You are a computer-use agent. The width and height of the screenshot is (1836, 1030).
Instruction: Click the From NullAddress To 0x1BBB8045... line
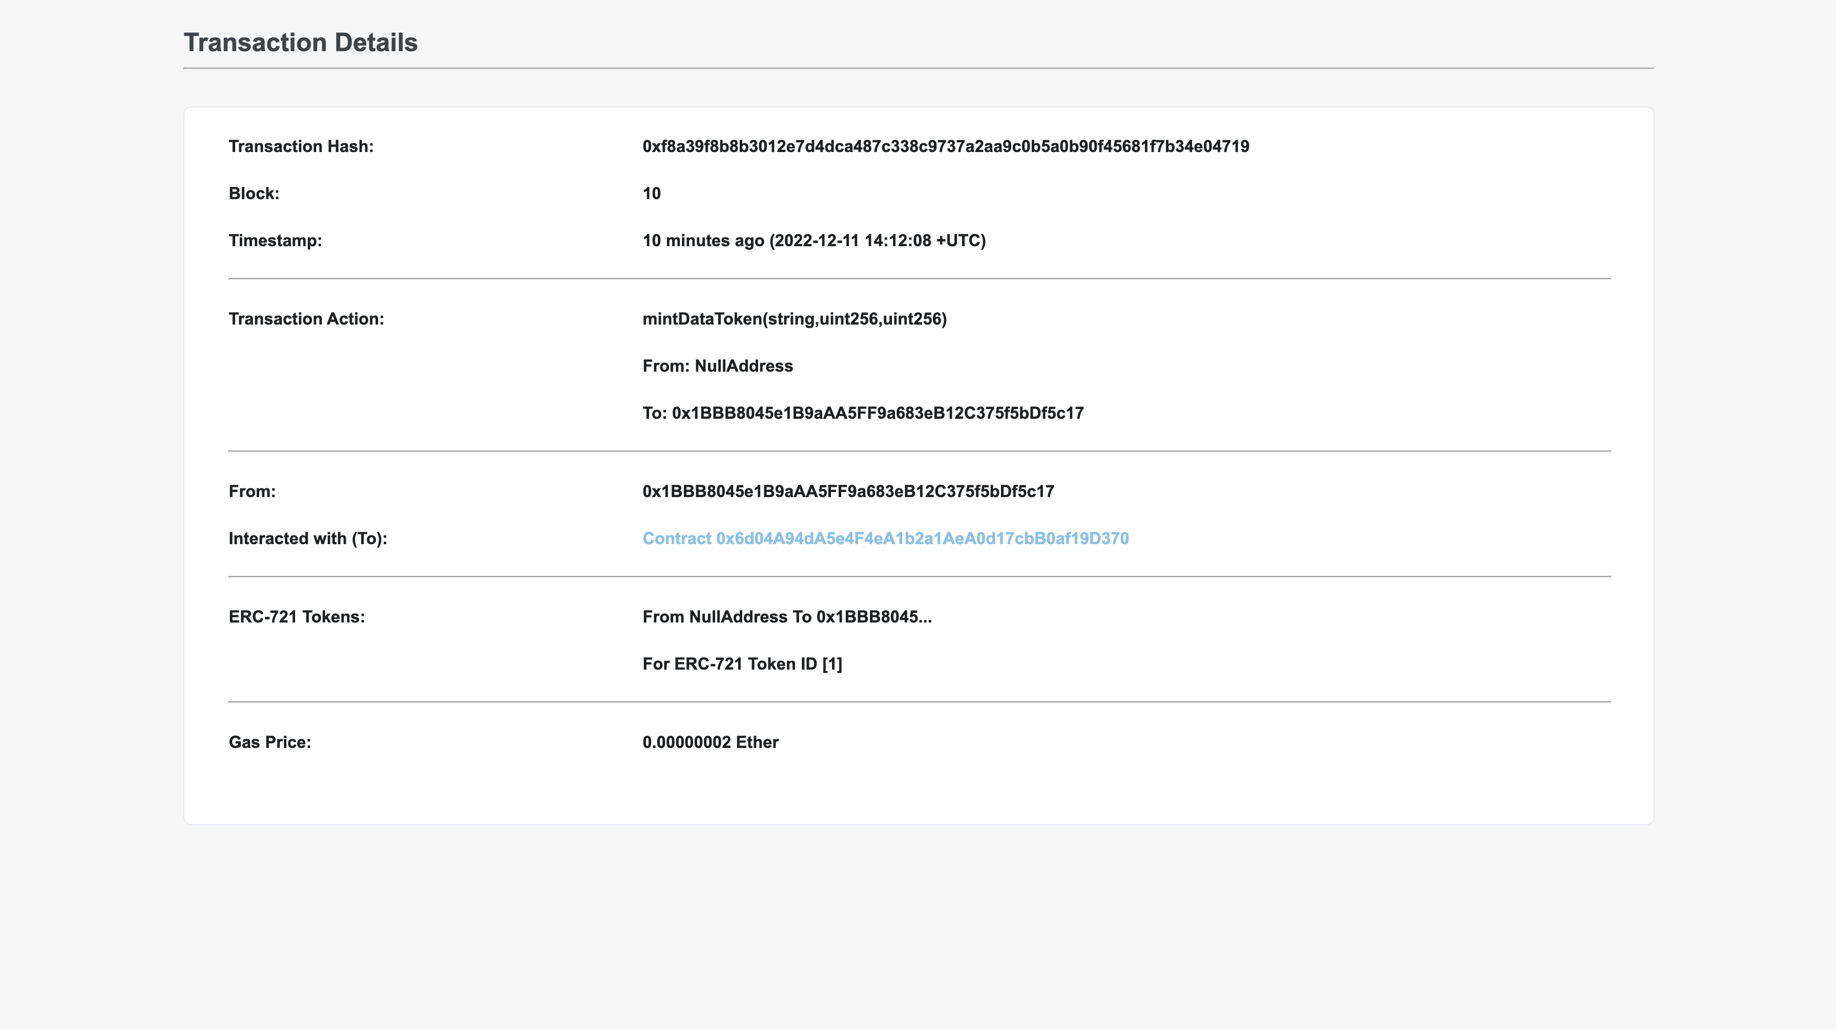787,617
